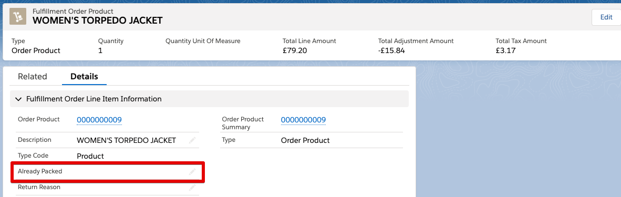Open Order Product link 0000000009
Viewport: 621px width, 197px height.
99,120
